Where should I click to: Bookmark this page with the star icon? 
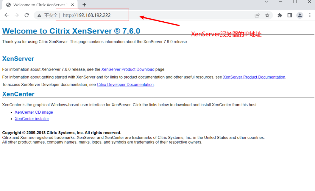[x=267, y=15]
